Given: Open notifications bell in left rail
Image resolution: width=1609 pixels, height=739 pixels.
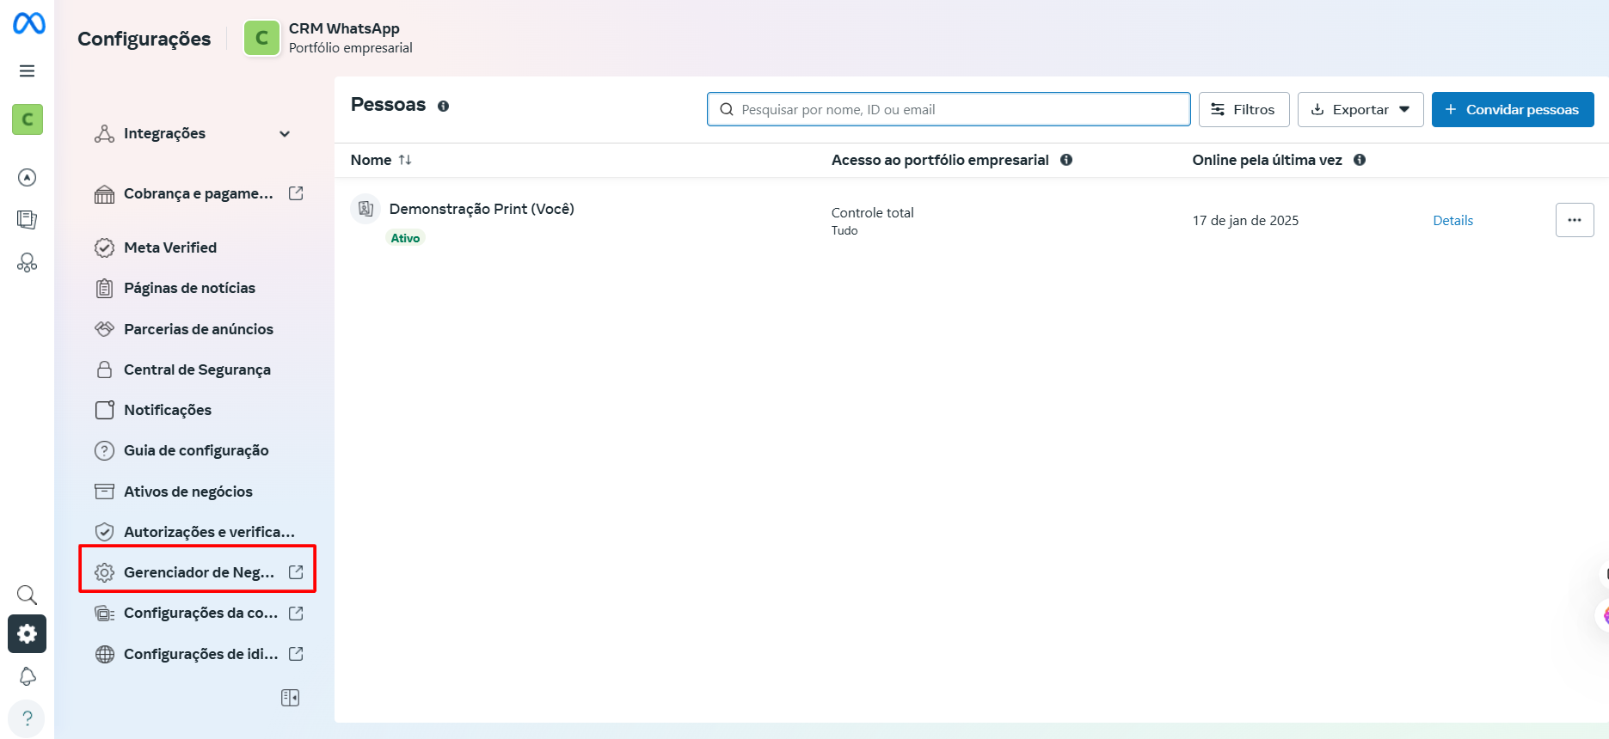Looking at the screenshot, I should [28, 676].
